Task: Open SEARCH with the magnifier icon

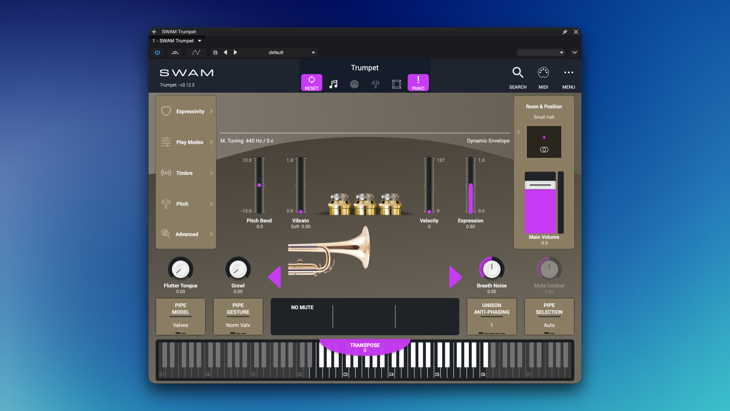Action: tap(518, 78)
